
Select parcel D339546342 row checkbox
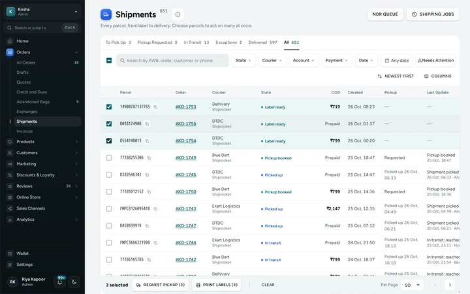109,175
